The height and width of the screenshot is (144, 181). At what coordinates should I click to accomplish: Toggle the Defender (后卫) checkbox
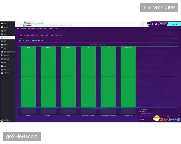[x=27, y=40]
